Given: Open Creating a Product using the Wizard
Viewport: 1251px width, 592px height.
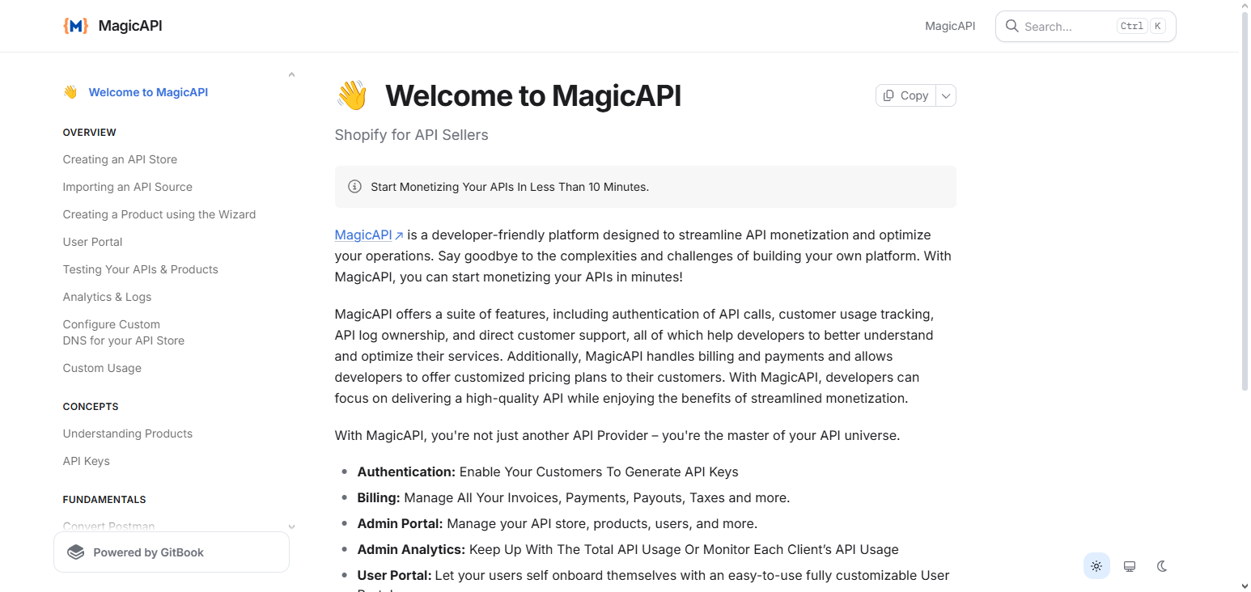Looking at the screenshot, I should pos(159,214).
